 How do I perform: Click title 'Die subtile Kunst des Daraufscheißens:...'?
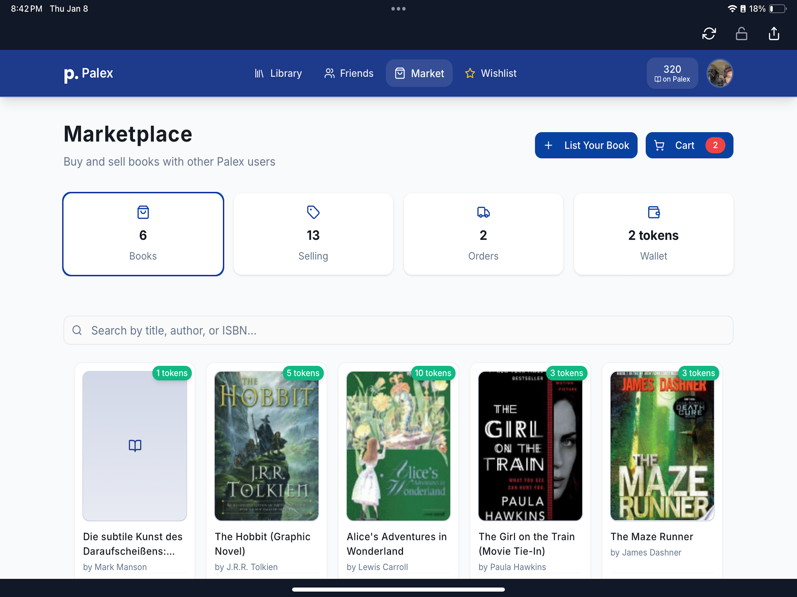pos(133,544)
